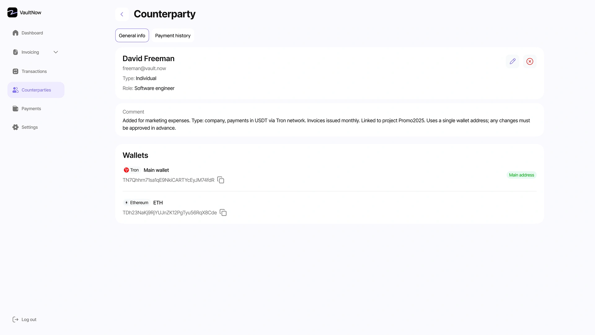Switch to the Payment history tab
The image size is (595, 335).
[x=173, y=36]
